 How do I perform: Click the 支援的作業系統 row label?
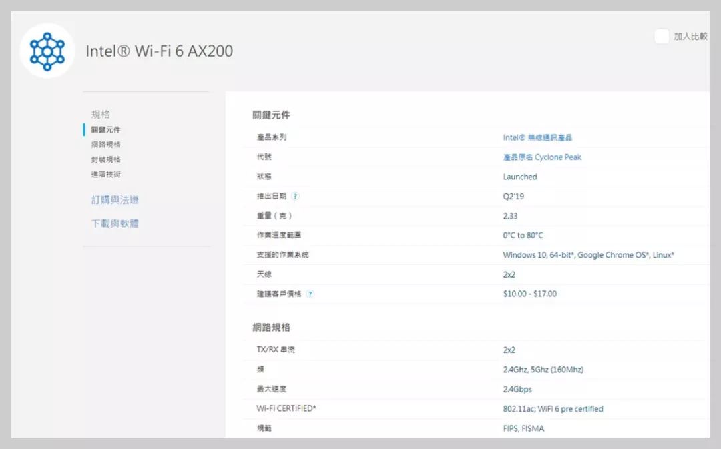click(x=282, y=255)
